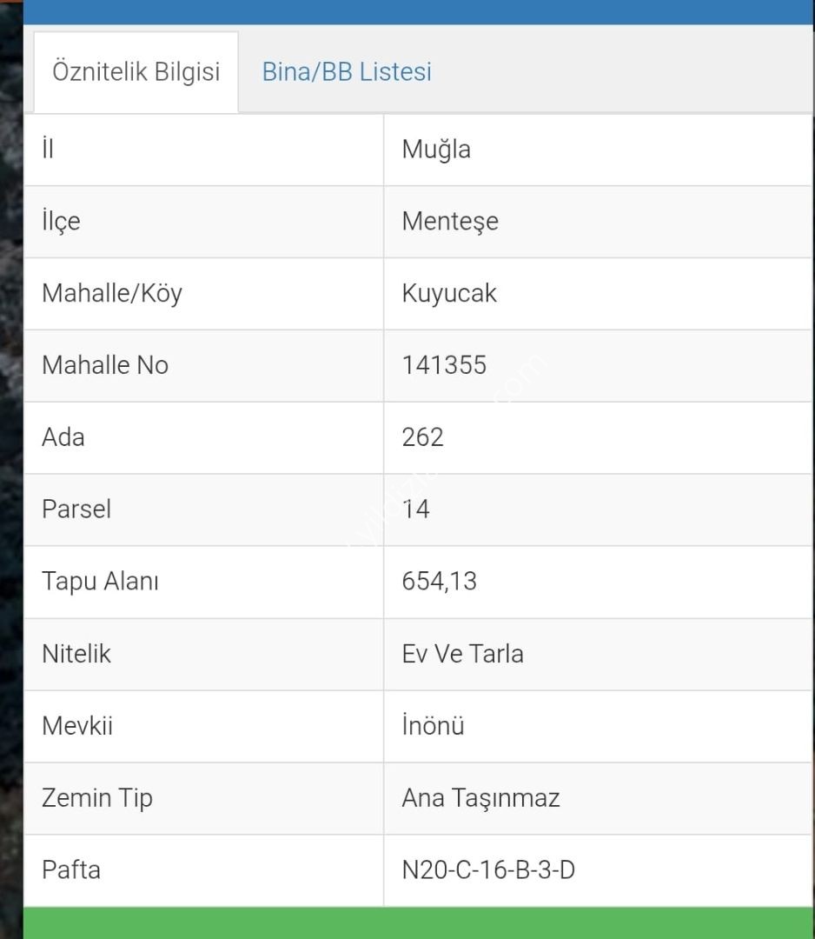Image resolution: width=815 pixels, height=939 pixels.
Task: Click the blue header bar at top
Action: (x=418, y=12)
